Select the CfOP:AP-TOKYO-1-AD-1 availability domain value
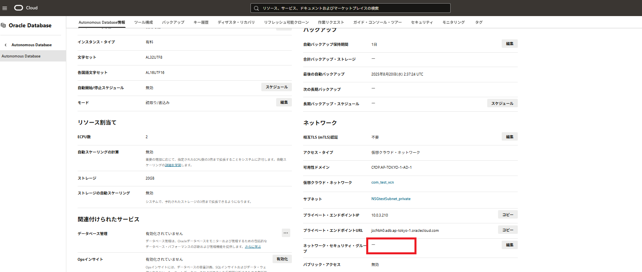The height and width of the screenshot is (272, 642). tap(391, 168)
